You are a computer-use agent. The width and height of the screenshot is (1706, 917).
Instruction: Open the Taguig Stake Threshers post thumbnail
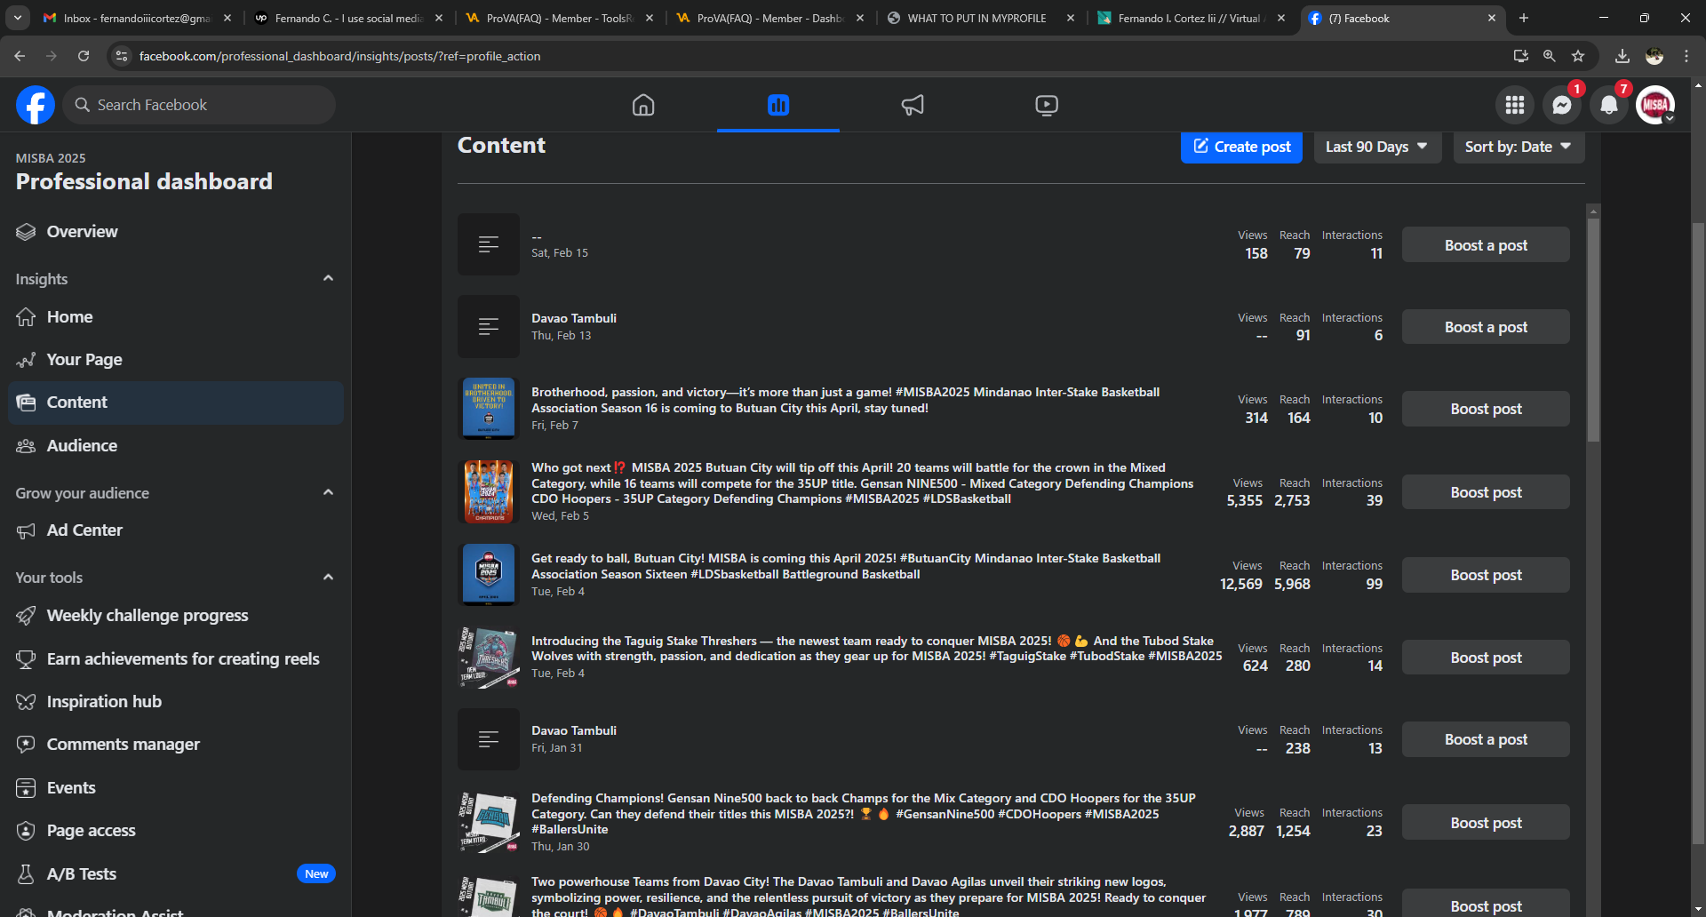(489, 658)
